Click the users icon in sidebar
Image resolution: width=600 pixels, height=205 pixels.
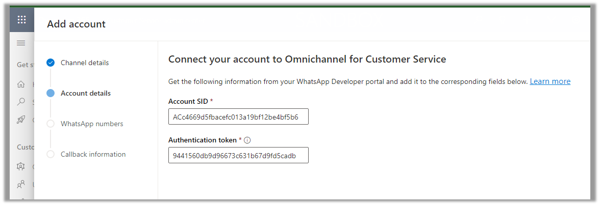pos(21,184)
